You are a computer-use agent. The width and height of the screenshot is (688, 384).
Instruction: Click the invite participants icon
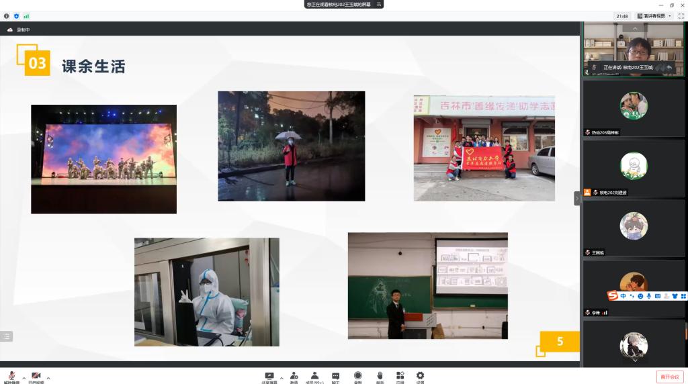click(x=294, y=377)
